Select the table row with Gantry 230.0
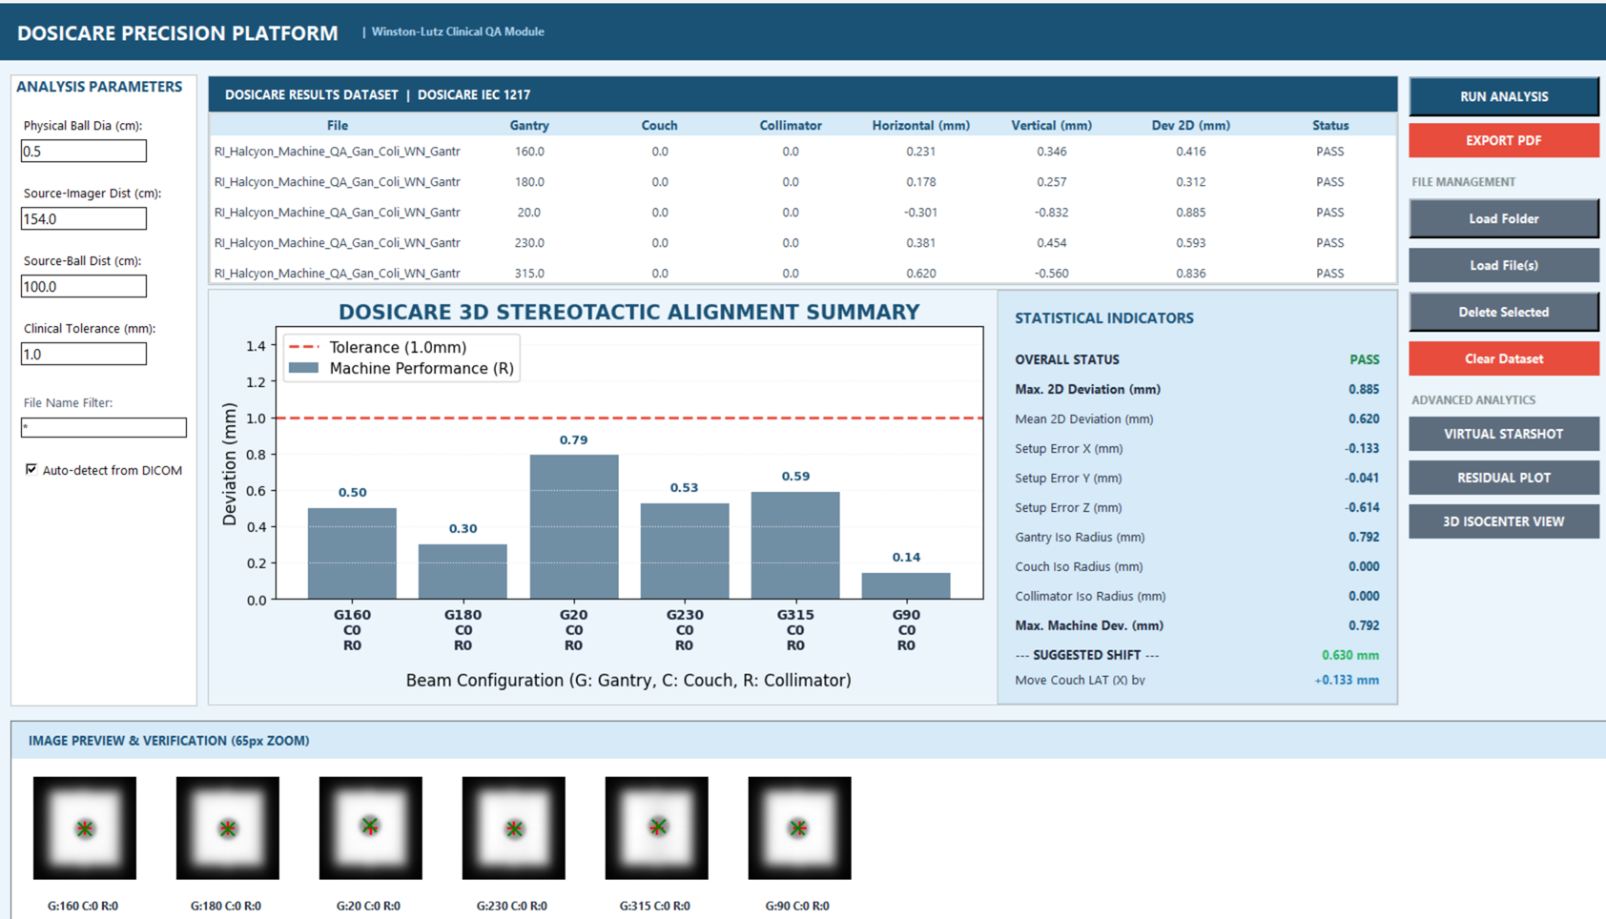The height and width of the screenshot is (919, 1606). point(803,242)
